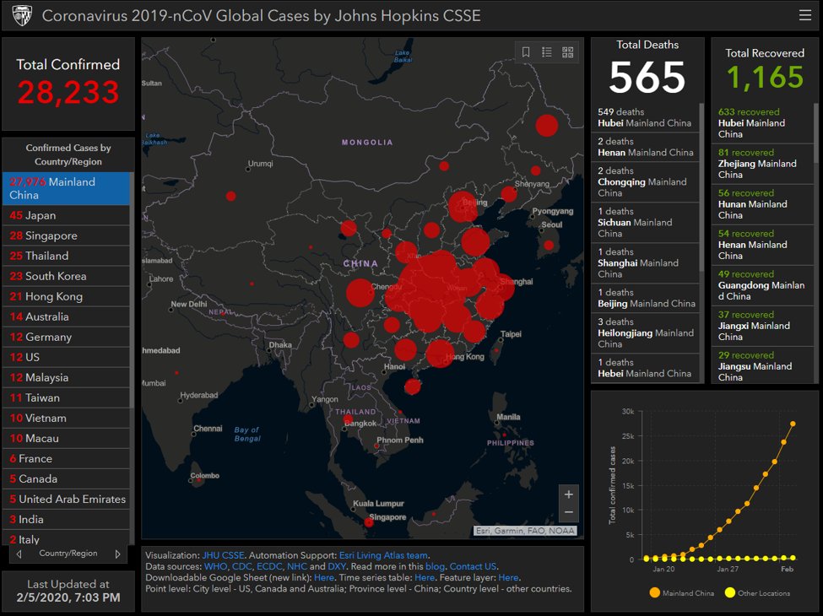Image resolution: width=823 pixels, height=616 pixels.
Task: Open the JHU CSSE link
Action: click(223, 555)
